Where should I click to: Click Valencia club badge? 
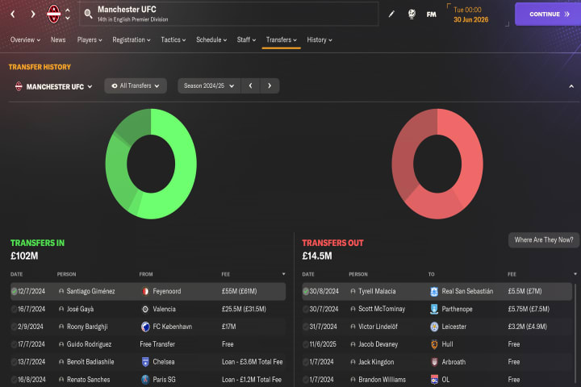pyautogui.click(x=145, y=310)
